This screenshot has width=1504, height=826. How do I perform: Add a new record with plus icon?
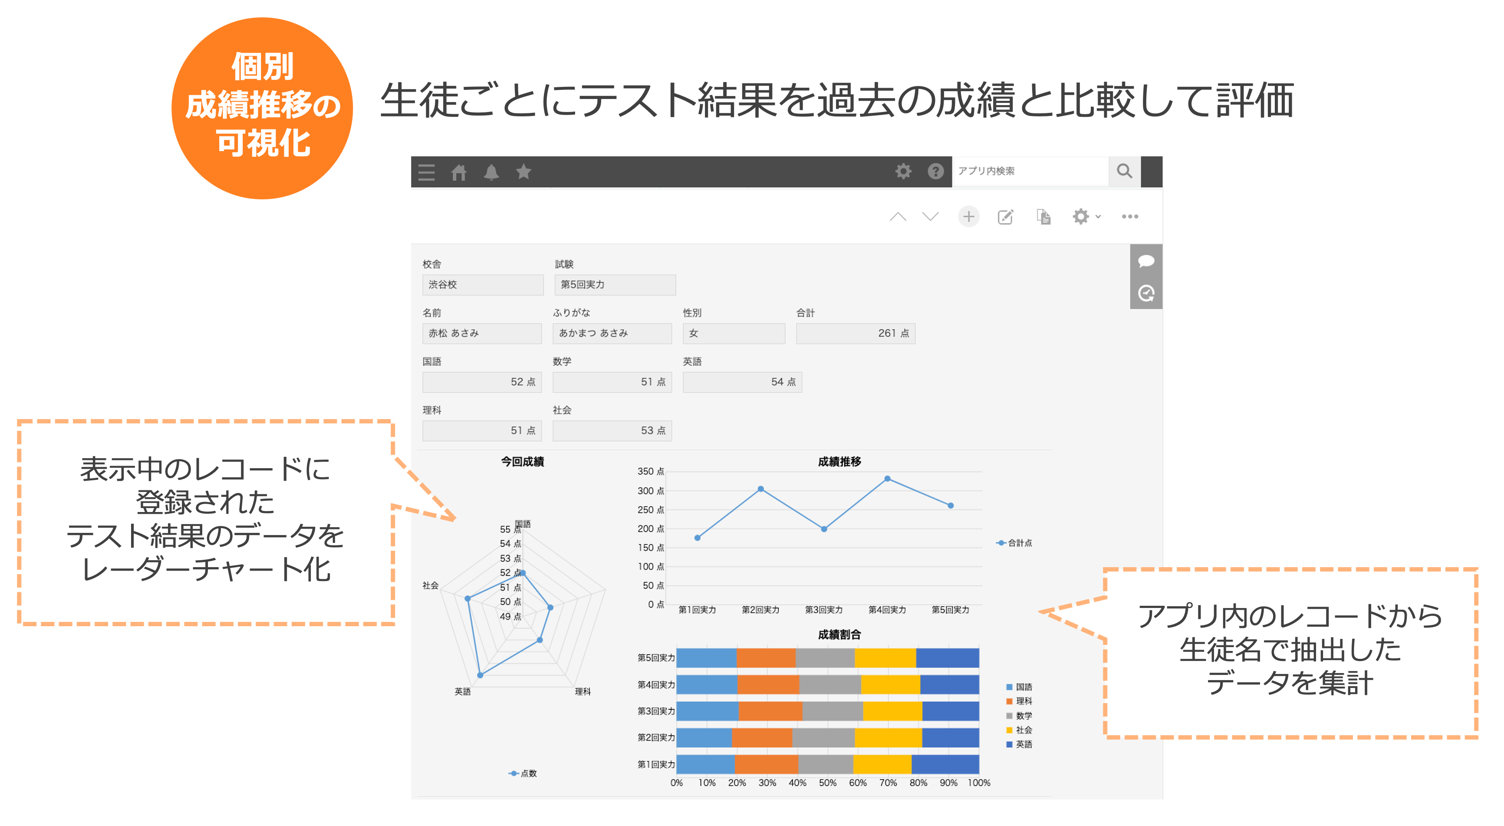pyautogui.click(x=969, y=217)
